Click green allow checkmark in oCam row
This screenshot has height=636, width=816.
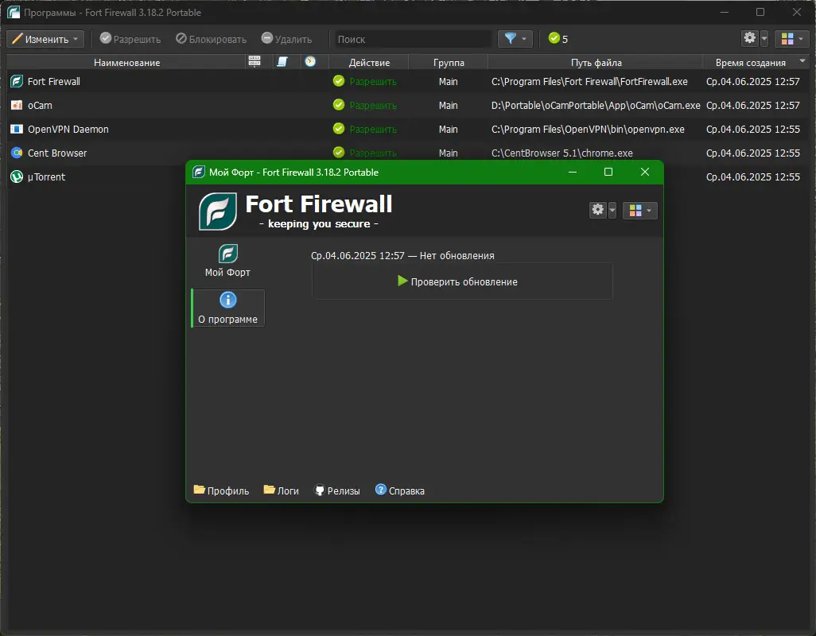[339, 105]
